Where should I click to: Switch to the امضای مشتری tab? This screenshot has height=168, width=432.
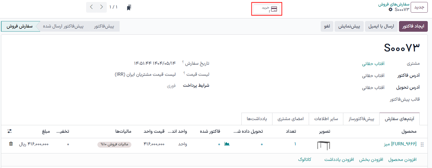291,119
